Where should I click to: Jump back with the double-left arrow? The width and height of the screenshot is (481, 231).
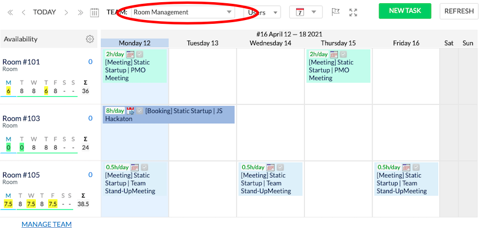[x=9, y=12]
